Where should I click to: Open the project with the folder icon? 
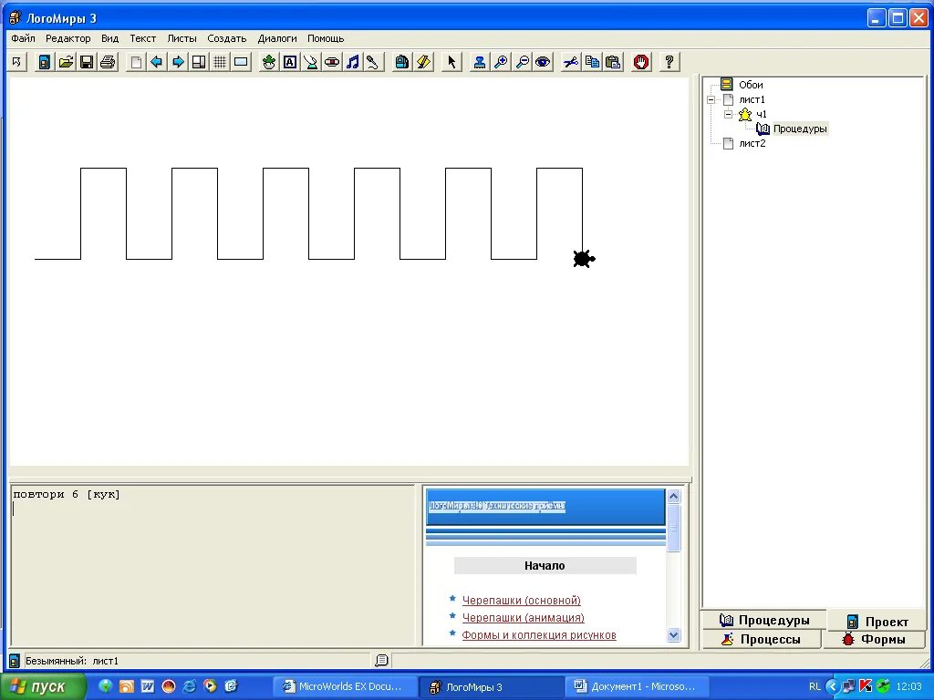click(66, 62)
